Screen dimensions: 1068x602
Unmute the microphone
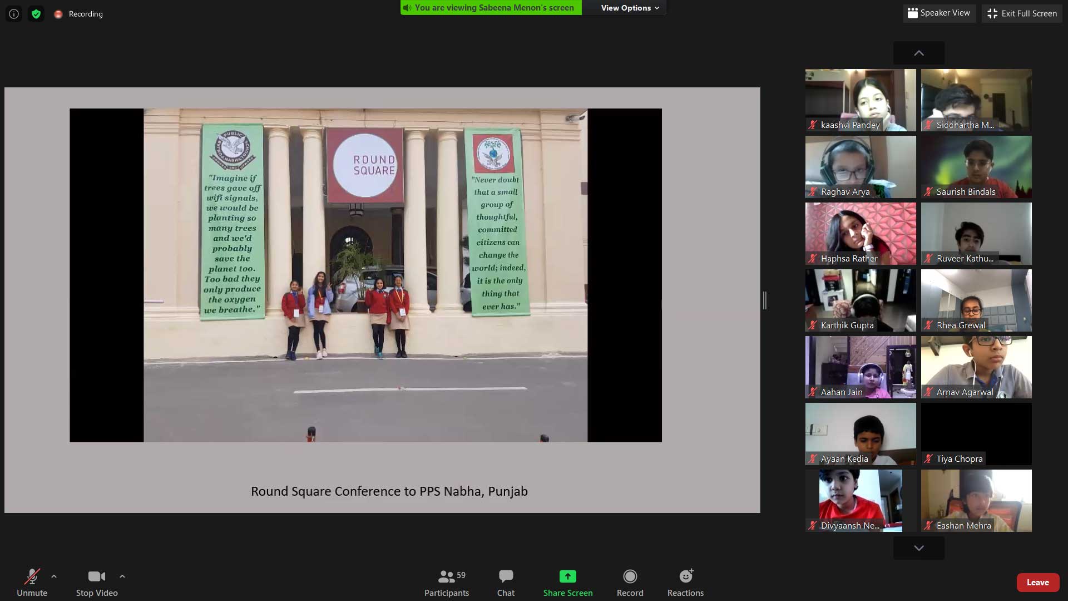pos(32,583)
